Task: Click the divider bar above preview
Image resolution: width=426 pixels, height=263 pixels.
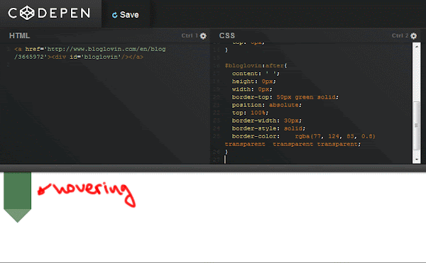Action: (213, 168)
